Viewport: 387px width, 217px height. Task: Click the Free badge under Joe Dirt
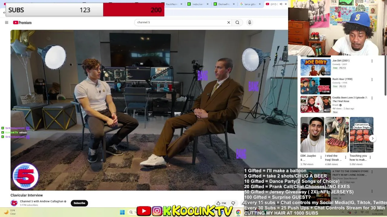pos(335,68)
